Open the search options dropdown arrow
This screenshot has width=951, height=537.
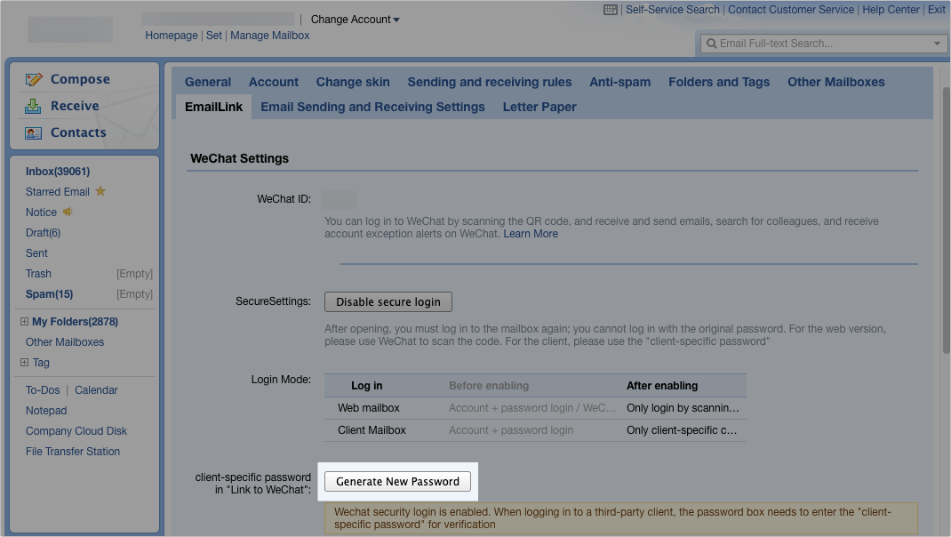point(936,43)
